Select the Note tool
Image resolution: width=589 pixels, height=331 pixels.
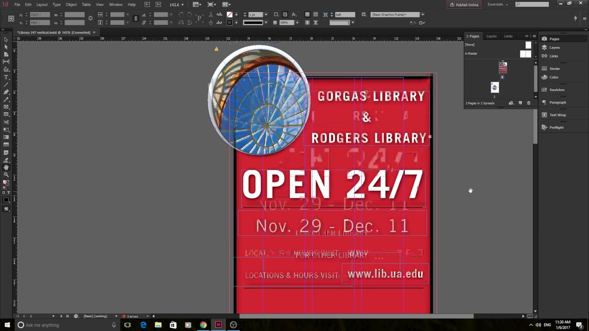point(6,153)
